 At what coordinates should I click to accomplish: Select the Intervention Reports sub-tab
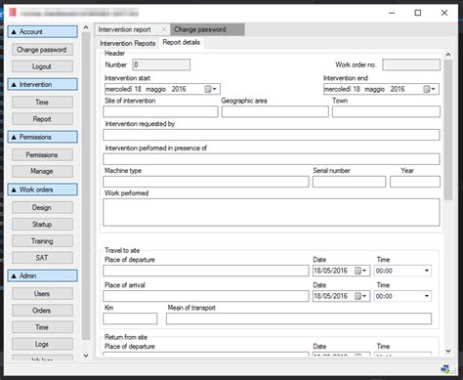coord(127,43)
